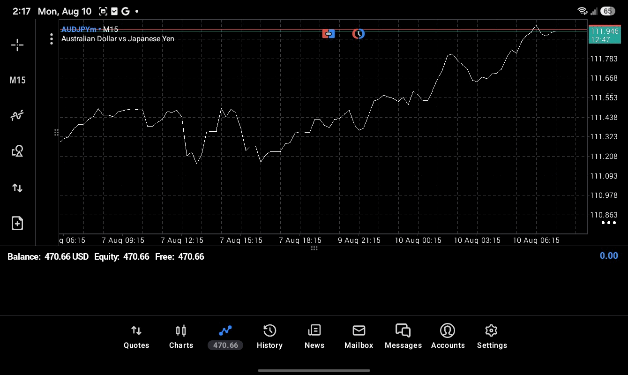The image size is (628, 375).
Task: Tap the red-blue chat bubble marker
Action: pyautogui.click(x=329, y=34)
